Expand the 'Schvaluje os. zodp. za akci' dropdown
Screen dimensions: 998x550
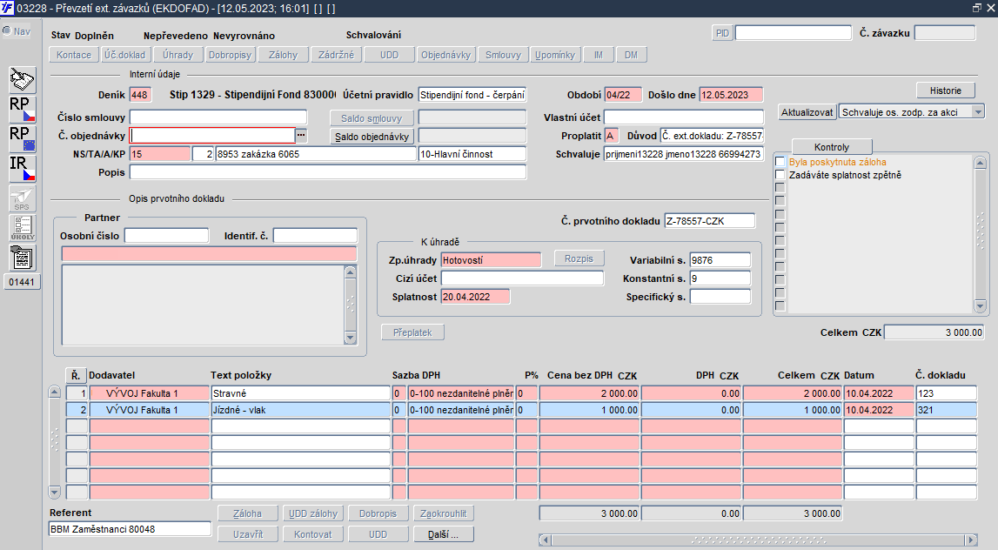(978, 112)
